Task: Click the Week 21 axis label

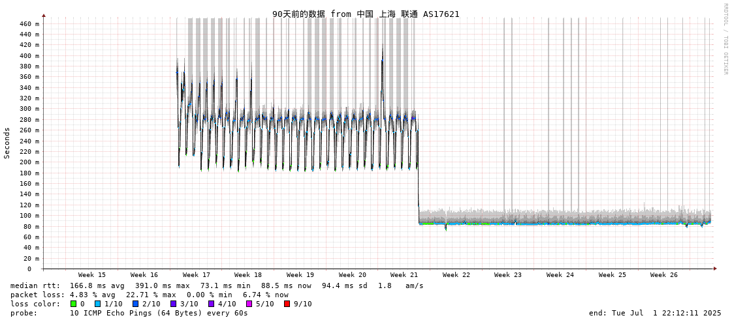Action: coord(404,275)
